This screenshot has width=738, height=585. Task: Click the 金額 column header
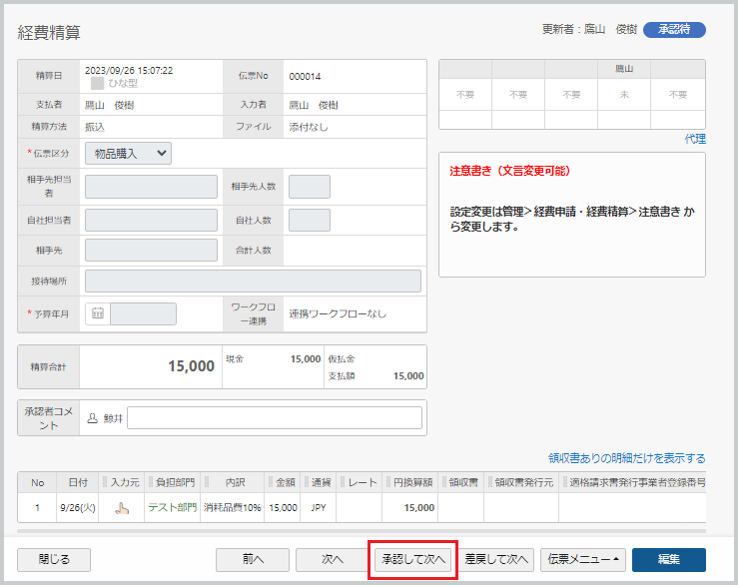tap(283, 482)
